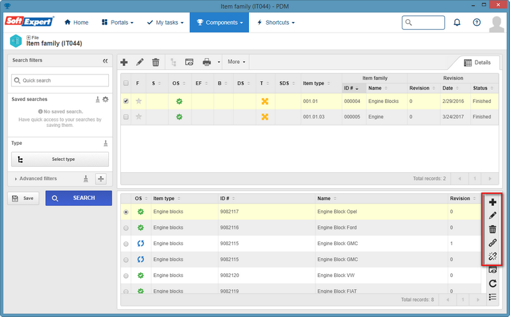Sort the top grid by the Item type column
510x317 pixels.
317,83
